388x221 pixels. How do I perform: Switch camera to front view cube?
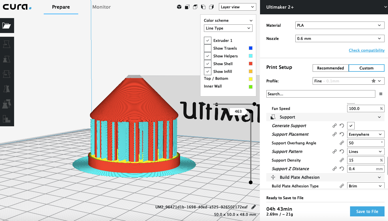187,7
